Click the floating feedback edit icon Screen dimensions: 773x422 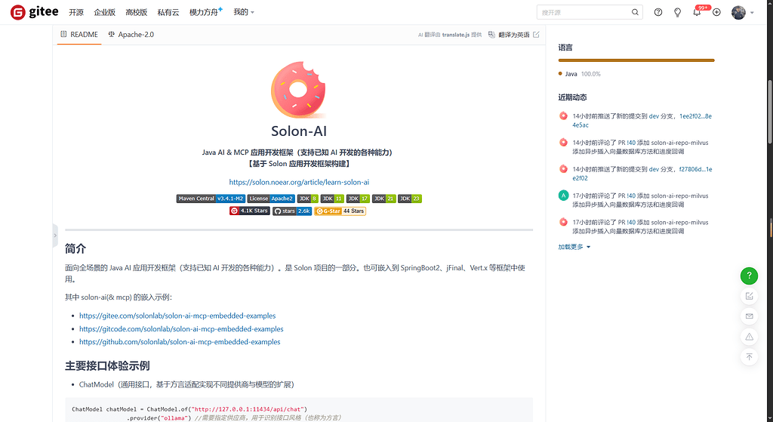(750, 296)
